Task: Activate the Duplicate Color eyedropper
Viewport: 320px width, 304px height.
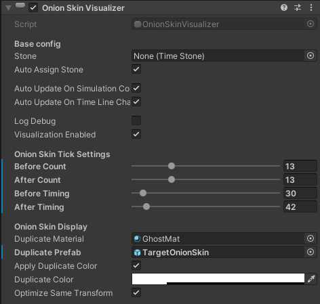Action: (x=311, y=279)
